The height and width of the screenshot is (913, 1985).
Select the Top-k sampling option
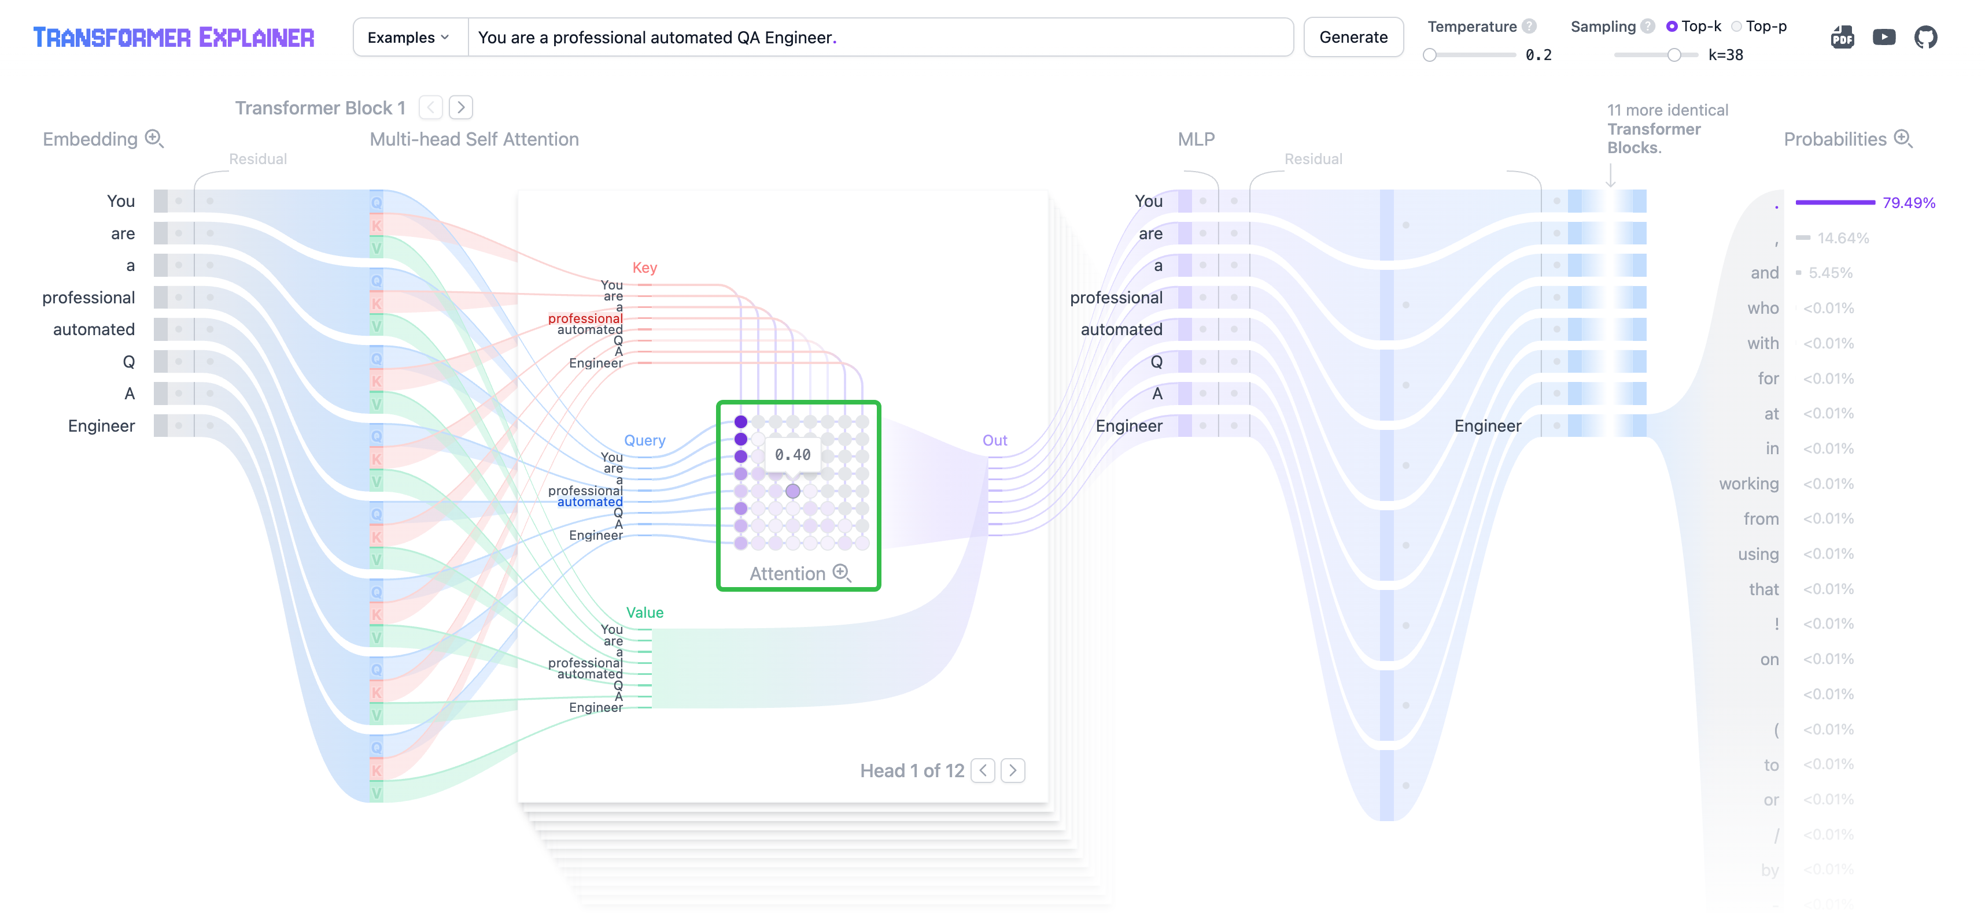[1672, 26]
